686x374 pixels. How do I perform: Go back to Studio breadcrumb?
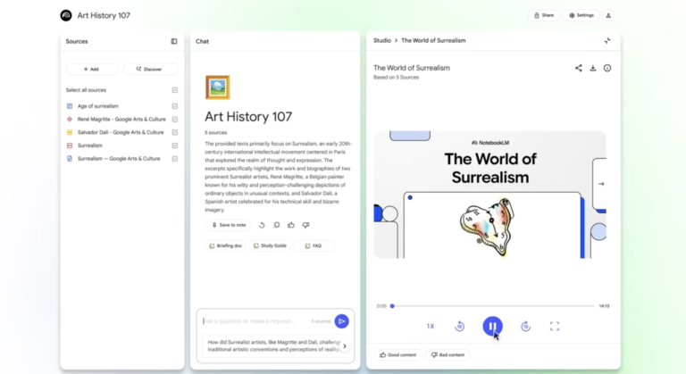(x=382, y=40)
